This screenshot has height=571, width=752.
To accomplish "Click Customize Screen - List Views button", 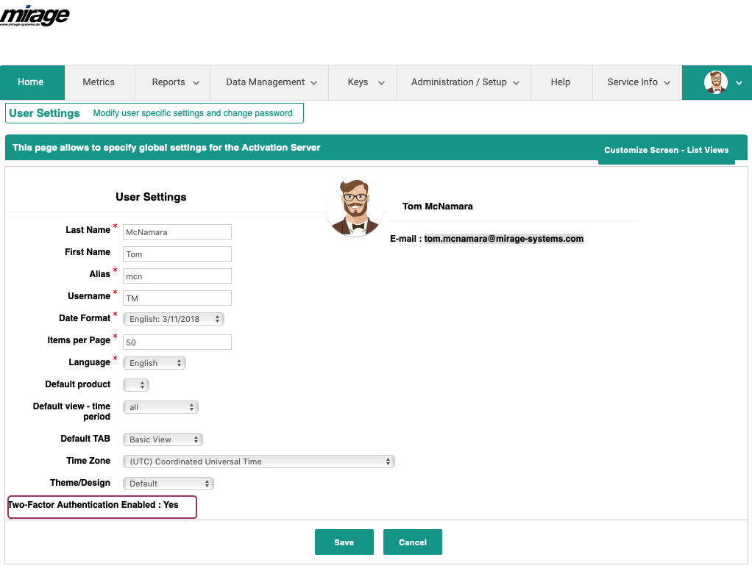I will (x=666, y=150).
